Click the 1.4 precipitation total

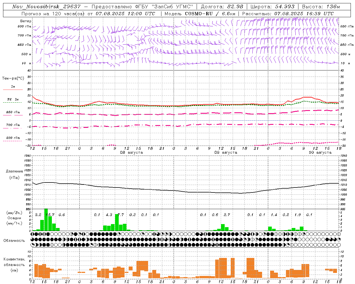[x=274, y=215]
